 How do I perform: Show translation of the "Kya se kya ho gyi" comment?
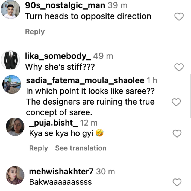pos(81,148)
